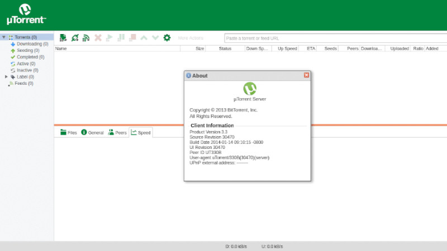Click the Build Date 2014-01-14 line
Viewport: 447px width, 251px height.
[x=226, y=142]
